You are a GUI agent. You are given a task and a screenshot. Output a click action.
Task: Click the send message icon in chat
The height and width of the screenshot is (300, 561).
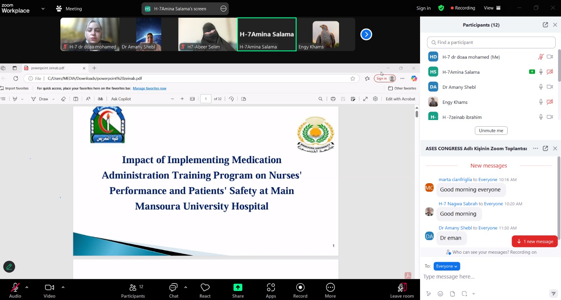point(553,293)
